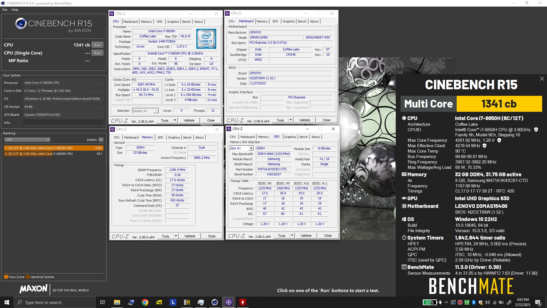Open Windows Ink Workspace pen icon

509,302
